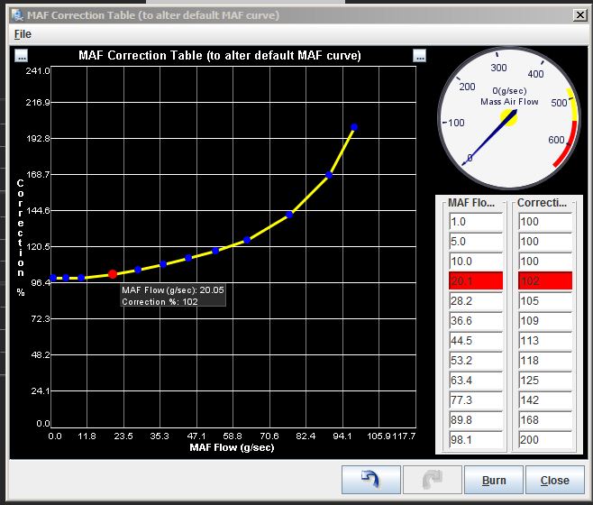Screen dimensions: 593x505
Task: Click the Correction cell showing 109
Action: point(544,321)
